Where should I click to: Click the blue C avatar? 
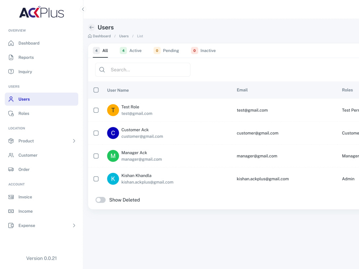coord(113,133)
